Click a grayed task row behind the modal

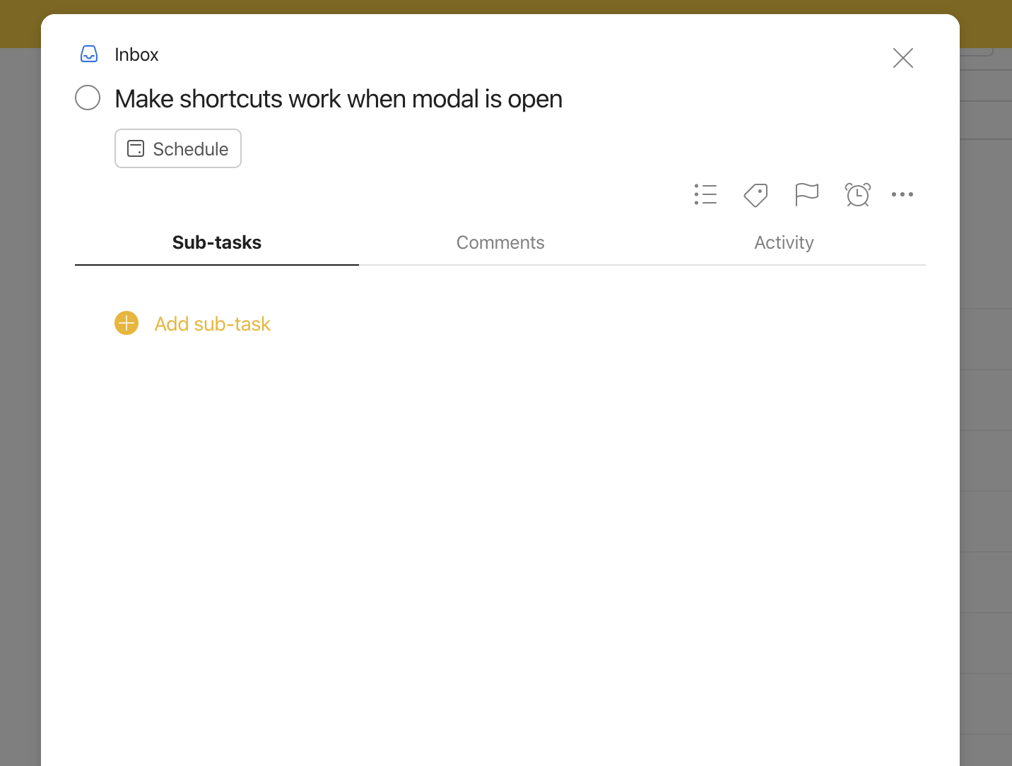tap(985, 401)
